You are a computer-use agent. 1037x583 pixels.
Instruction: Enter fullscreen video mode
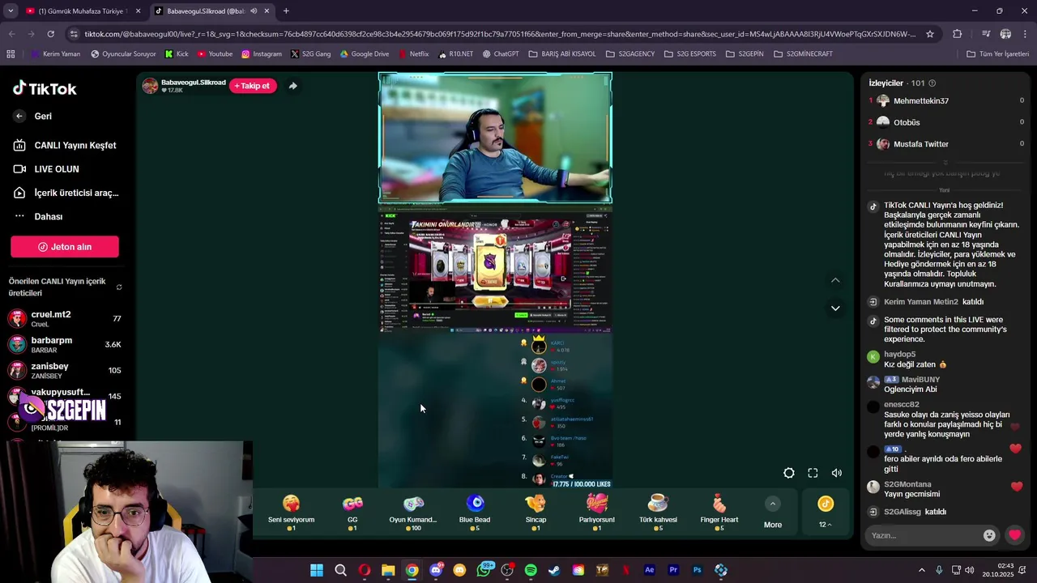click(x=813, y=473)
